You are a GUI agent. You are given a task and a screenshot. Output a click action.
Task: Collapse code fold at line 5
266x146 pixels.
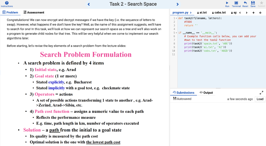coord(176,33)
